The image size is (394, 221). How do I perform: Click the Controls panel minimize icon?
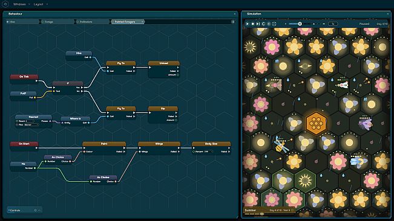coord(39,210)
